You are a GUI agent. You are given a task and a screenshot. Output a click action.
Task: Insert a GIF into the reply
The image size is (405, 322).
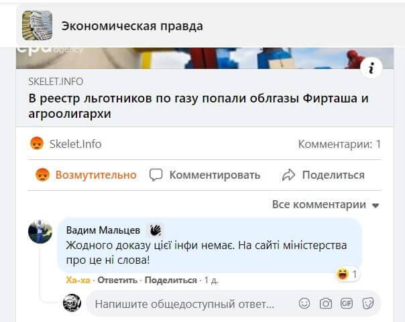tap(347, 303)
